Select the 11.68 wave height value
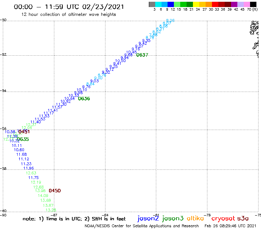 (x=22, y=155)
